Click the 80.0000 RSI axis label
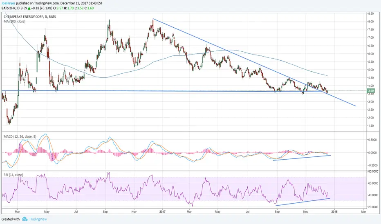381x224 pixels. tap(373, 171)
